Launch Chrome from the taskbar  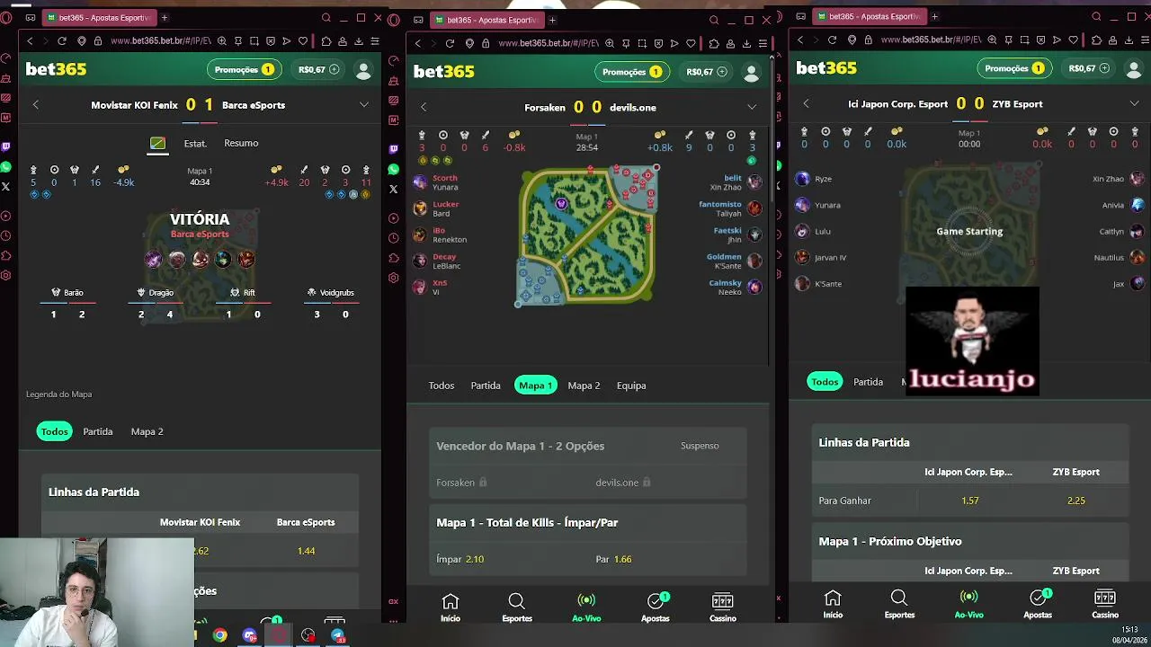click(219, 635)
